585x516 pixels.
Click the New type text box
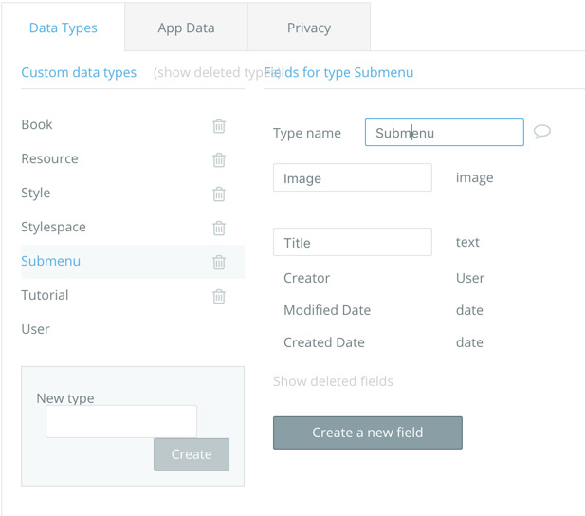point(121,421)
